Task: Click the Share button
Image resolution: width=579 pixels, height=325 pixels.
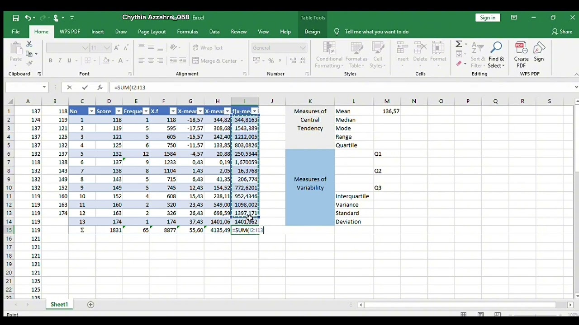Action: coord(562,32)
